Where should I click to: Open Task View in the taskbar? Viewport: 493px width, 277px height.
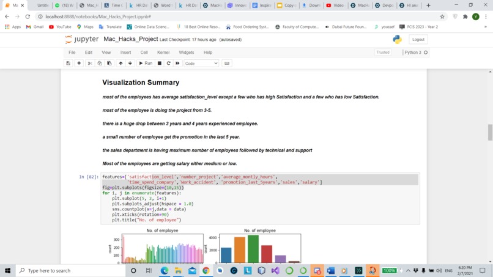pos(149,270)
